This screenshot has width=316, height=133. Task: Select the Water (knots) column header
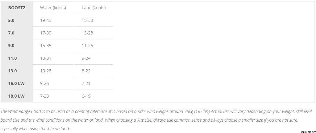53,8
